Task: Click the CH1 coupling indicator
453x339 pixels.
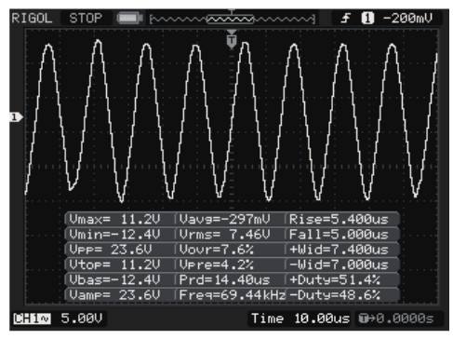Action: click(32, 319)
